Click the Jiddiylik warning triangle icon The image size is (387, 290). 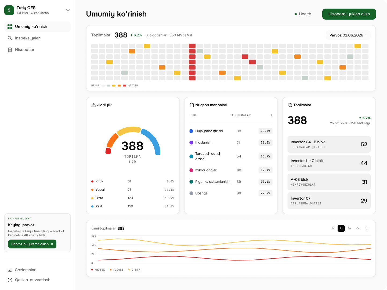pos(94,105)
